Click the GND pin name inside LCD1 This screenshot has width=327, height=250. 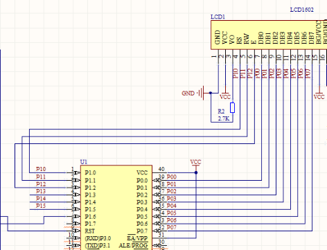218,37
